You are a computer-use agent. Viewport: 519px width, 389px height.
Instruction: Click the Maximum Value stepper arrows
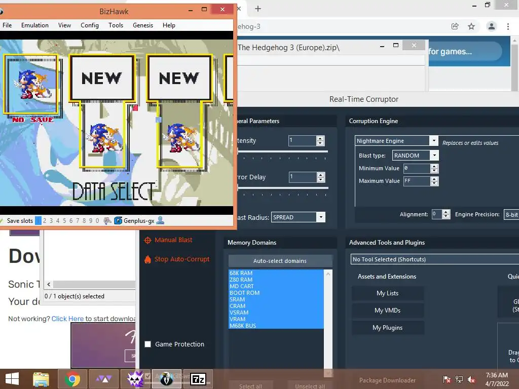click(x=434, y=181)
